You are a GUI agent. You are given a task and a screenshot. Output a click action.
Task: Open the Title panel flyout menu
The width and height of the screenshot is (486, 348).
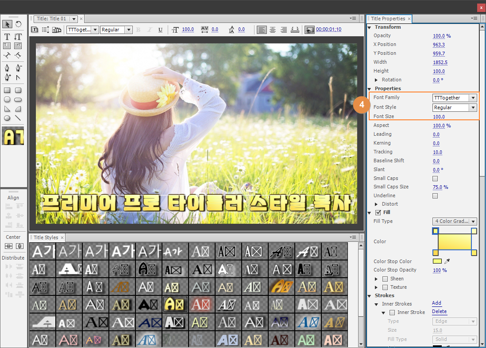353,19
